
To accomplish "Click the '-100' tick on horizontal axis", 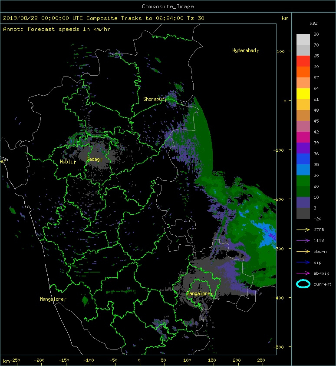I will [89, 360].
